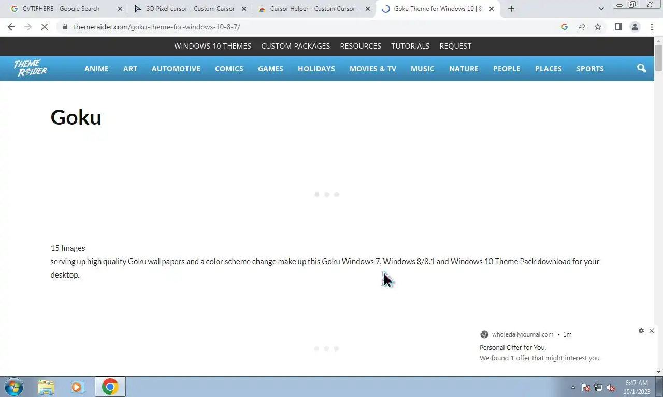
Task: Click the address bar URL
Action: (x=157, y=27)
